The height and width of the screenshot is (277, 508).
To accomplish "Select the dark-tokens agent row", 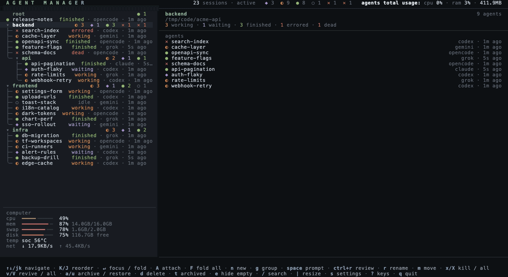I will coord(79,114).
